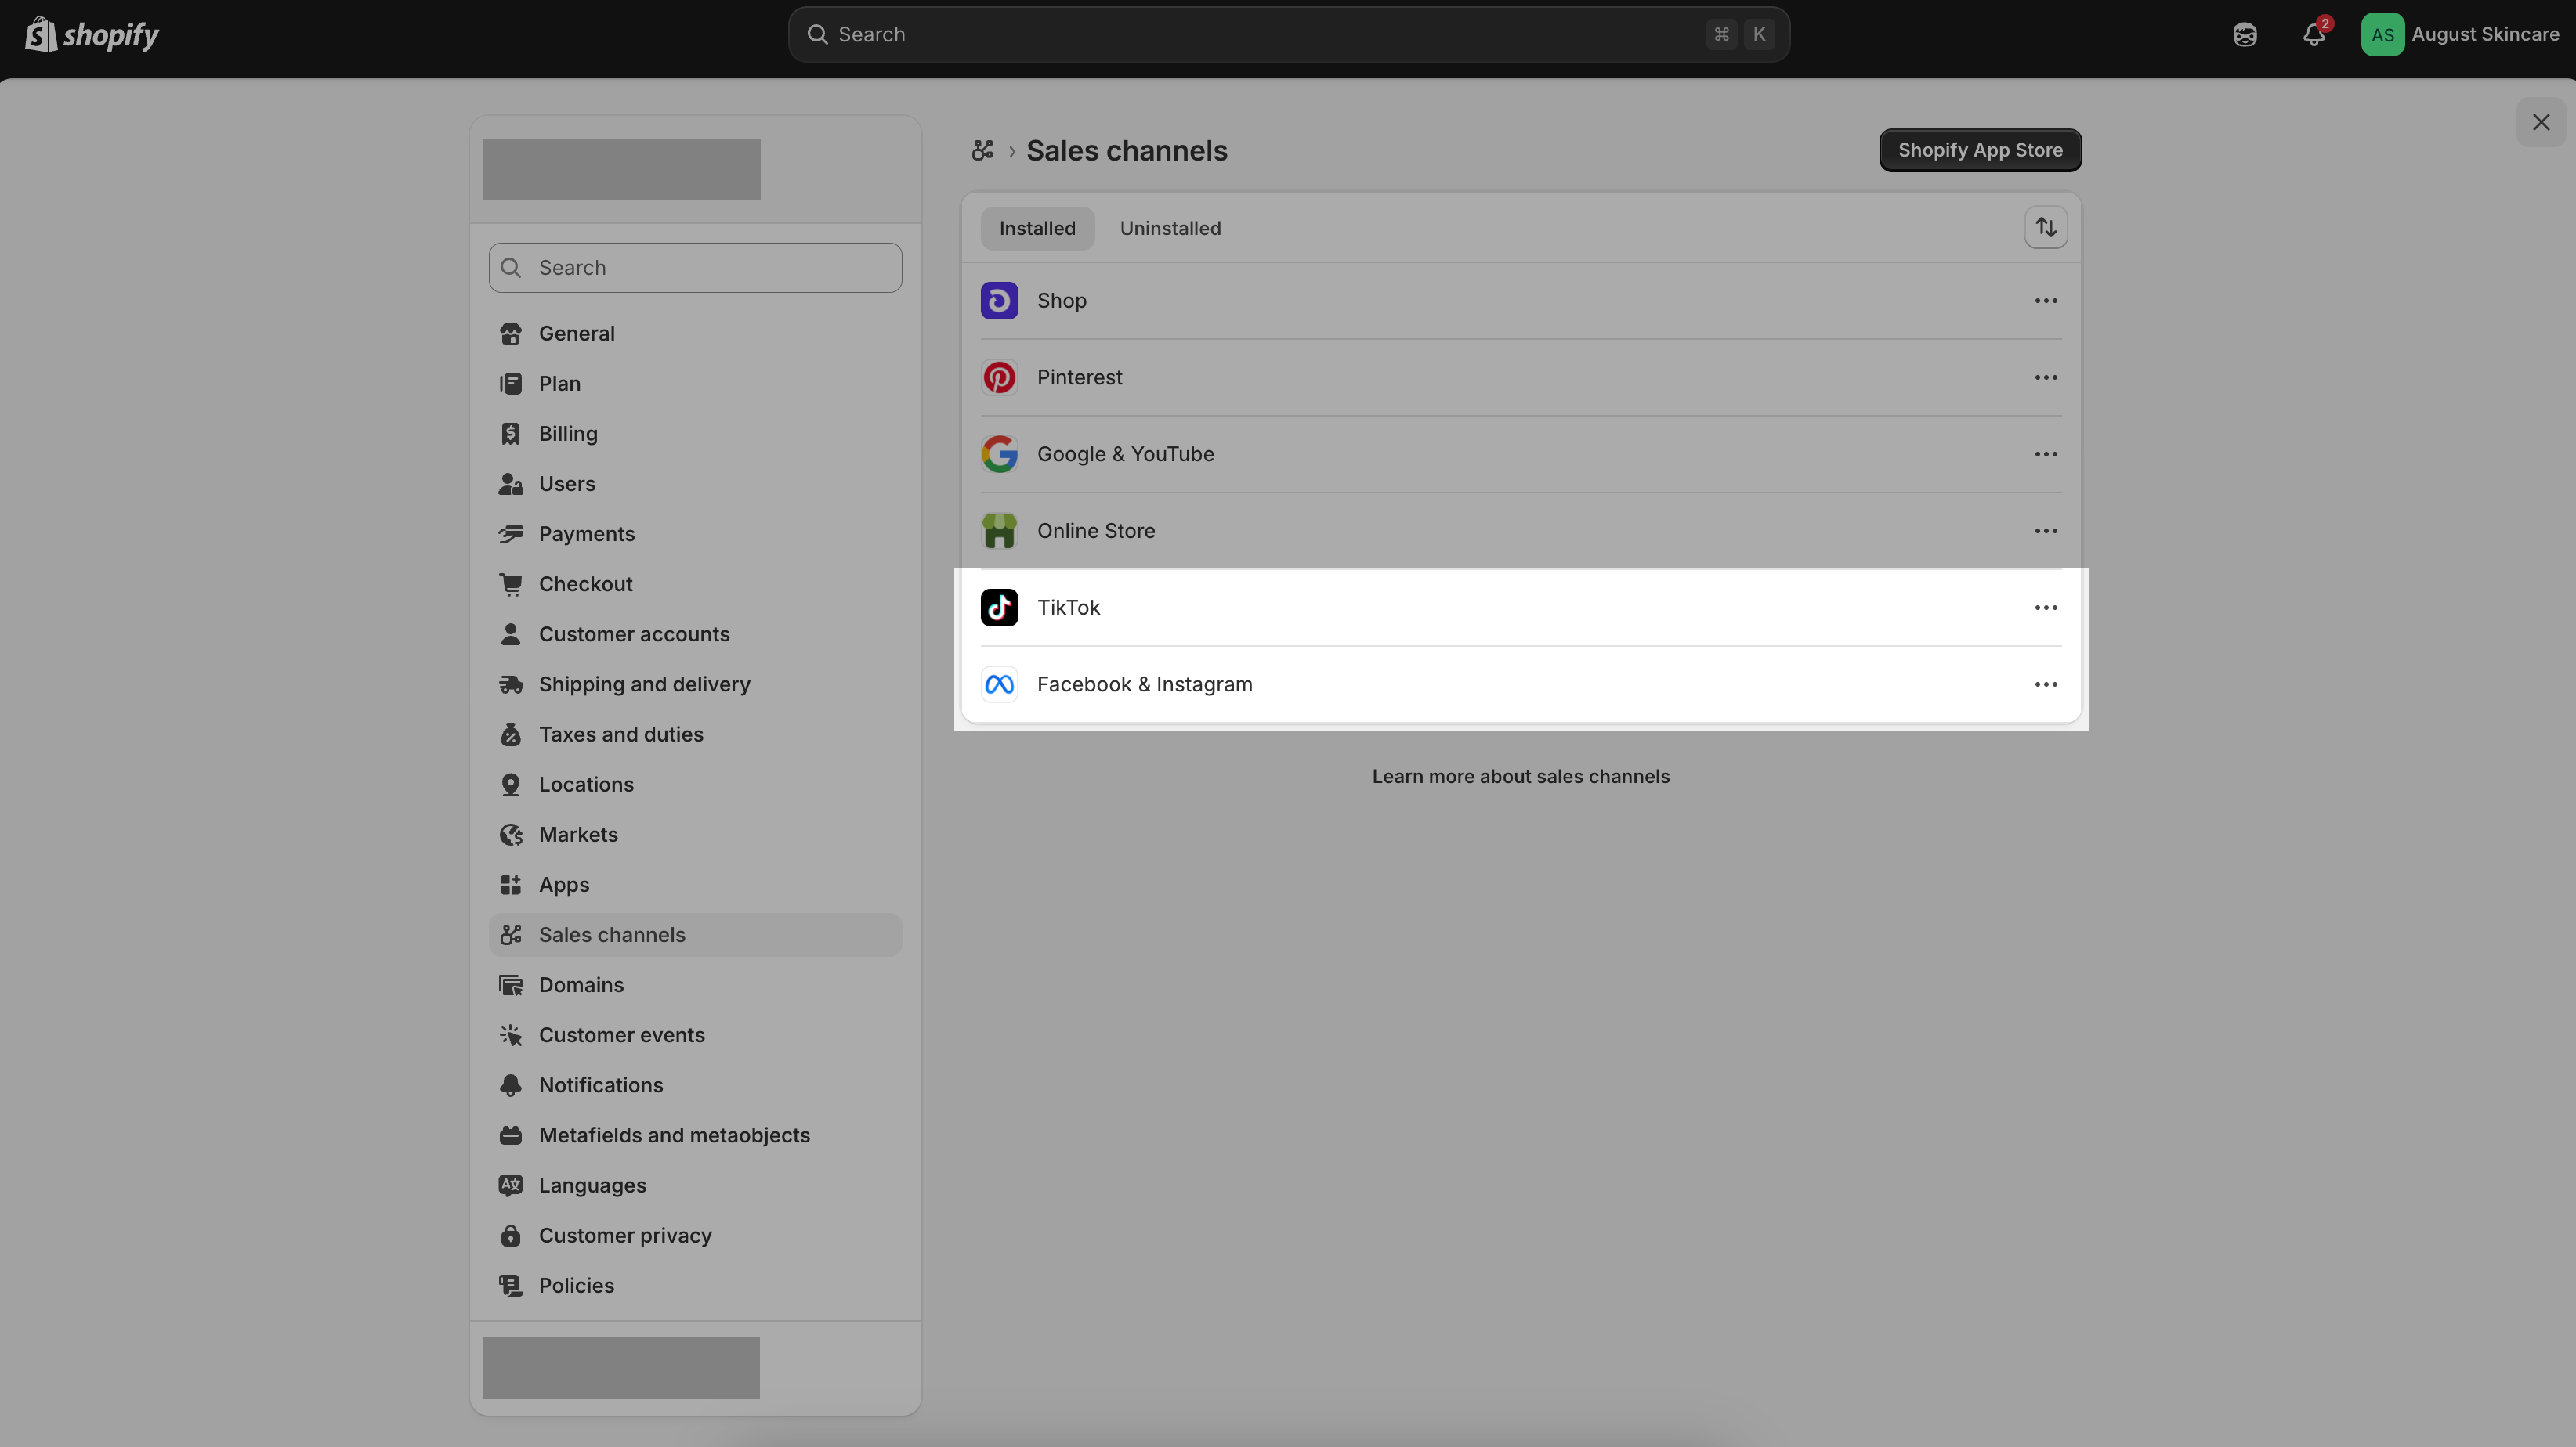Click the Customer privacy lock icon

[511, 1235]
